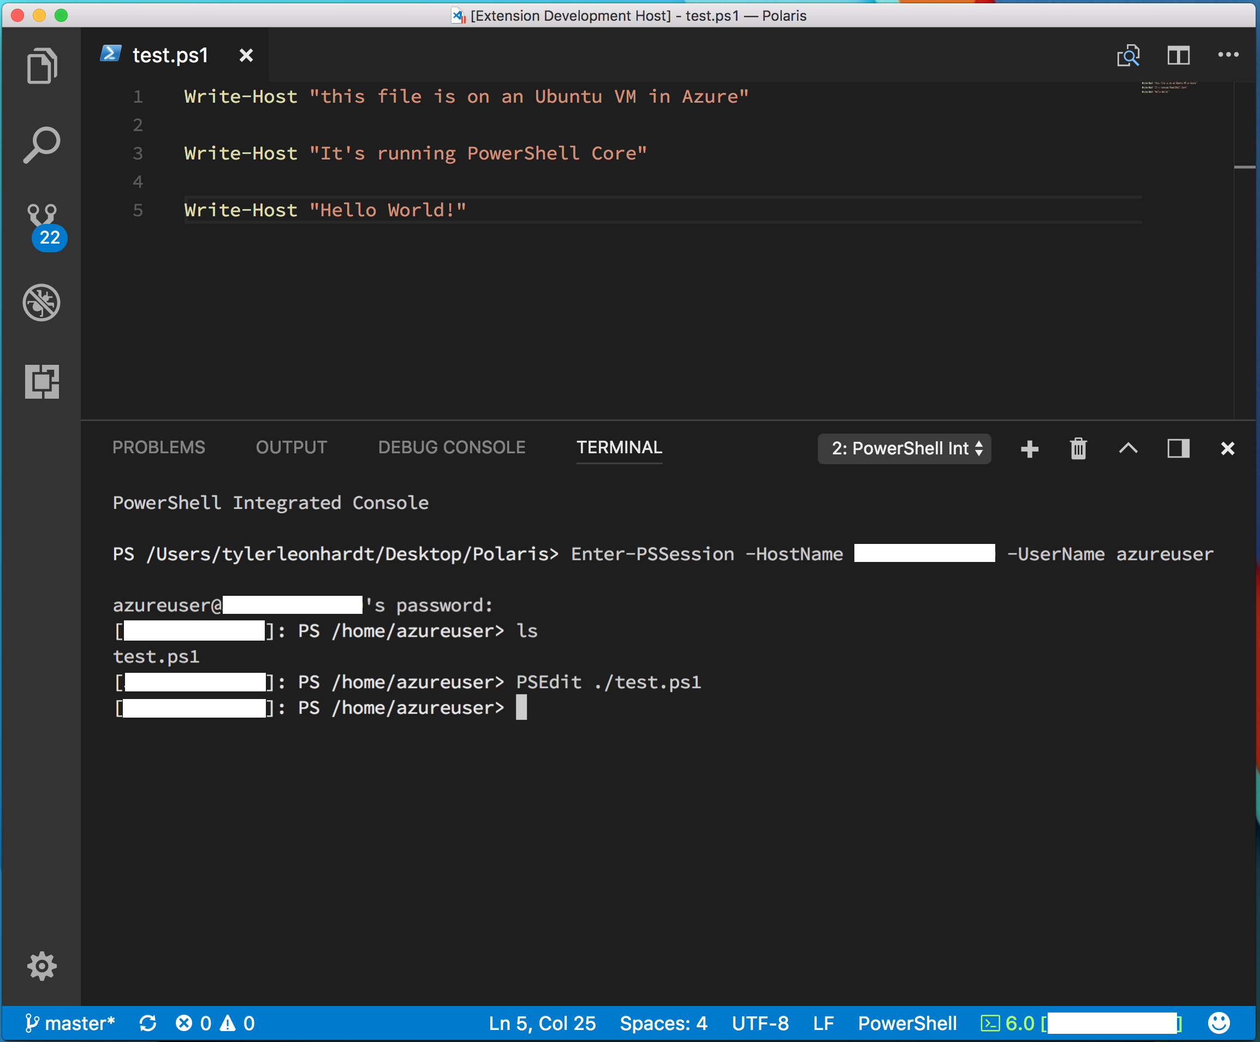Screen dimensions: 1260x1042
Task: Select the collapse terminal panel arrow
Action: [x=1128, y=448]
